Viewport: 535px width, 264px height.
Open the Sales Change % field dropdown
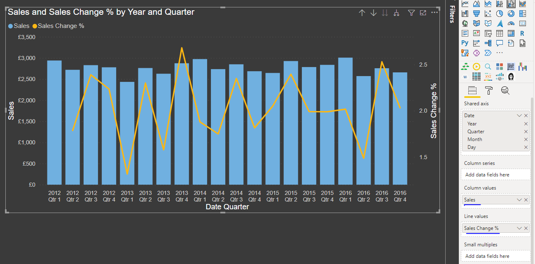[x=519, y=228]
